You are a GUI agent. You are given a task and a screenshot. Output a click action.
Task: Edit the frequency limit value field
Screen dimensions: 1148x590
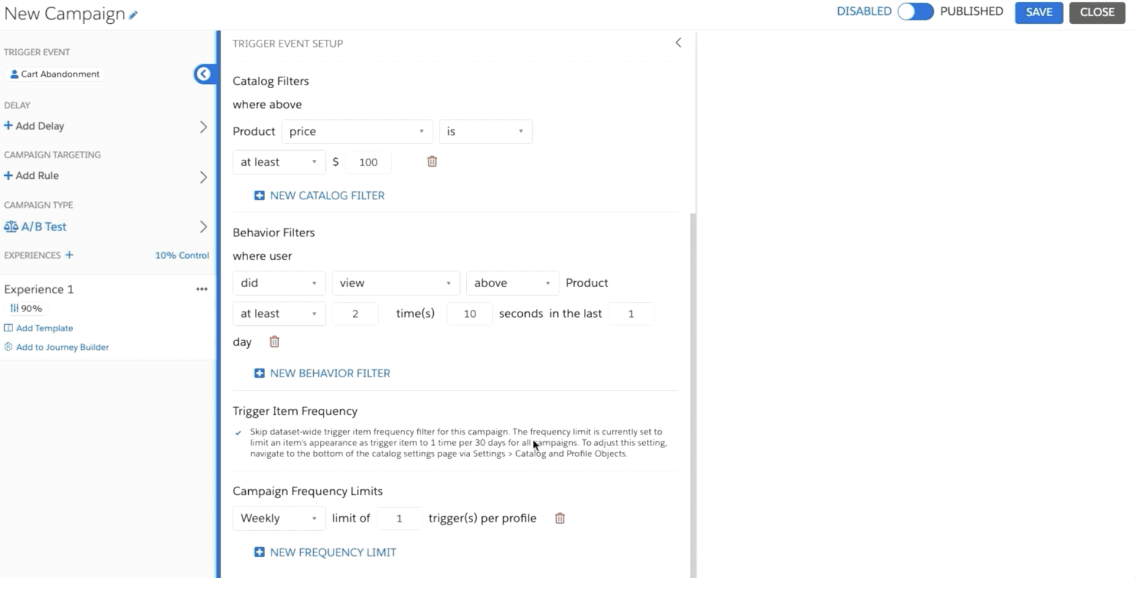(399, 518)
